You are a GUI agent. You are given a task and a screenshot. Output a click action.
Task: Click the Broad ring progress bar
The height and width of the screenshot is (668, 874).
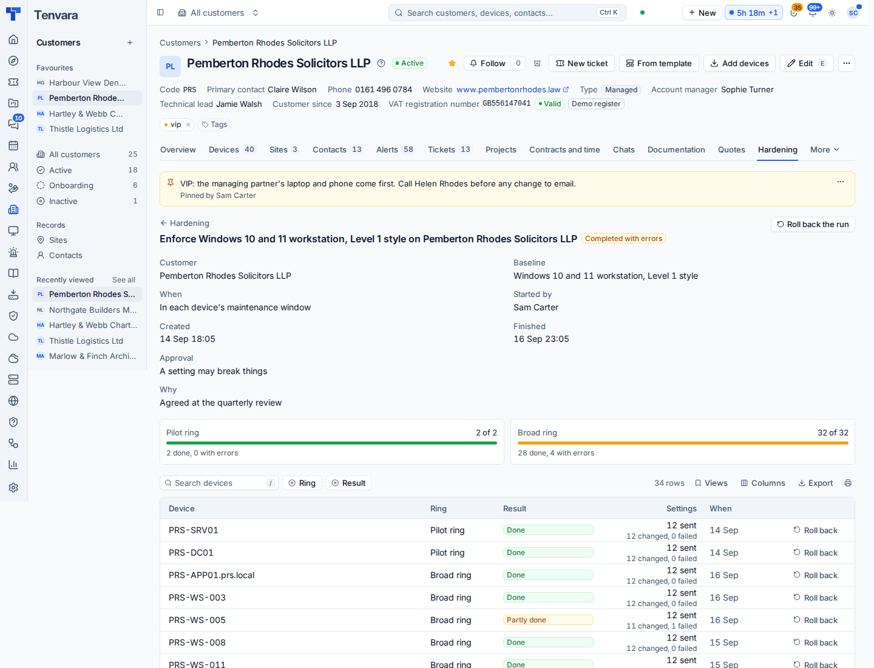point(683,443)
